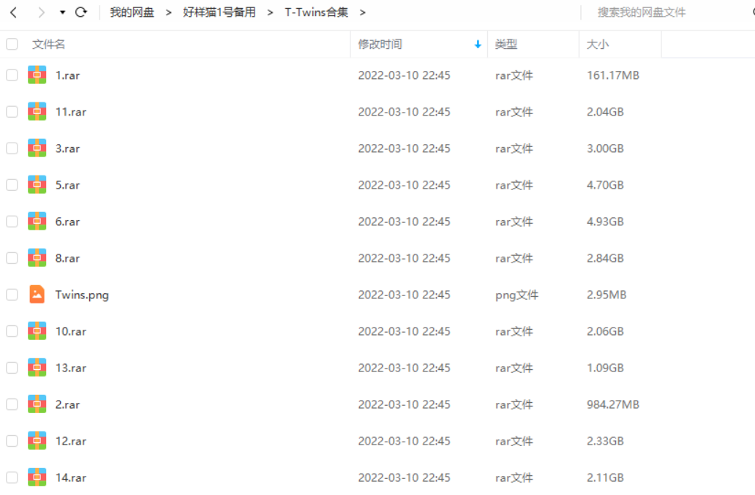The height and width of the screenshot is (495, 755).
Task: Expand the breadcrumb chevron after T-Twins合集
Action: 363,12
